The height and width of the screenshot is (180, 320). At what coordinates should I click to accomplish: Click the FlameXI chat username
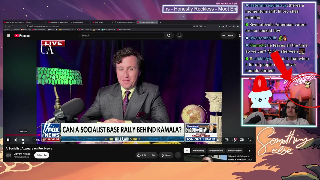pos(257,45)
